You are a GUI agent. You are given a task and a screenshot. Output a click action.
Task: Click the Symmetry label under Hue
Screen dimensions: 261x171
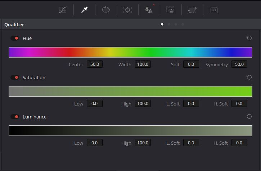217,65
